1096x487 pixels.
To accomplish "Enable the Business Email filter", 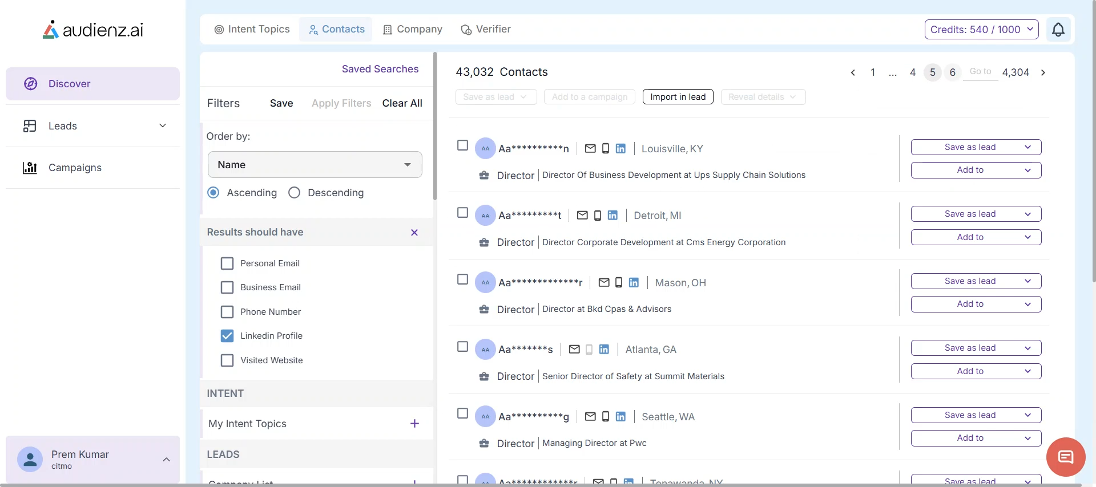I will click(x=227, y=287).
